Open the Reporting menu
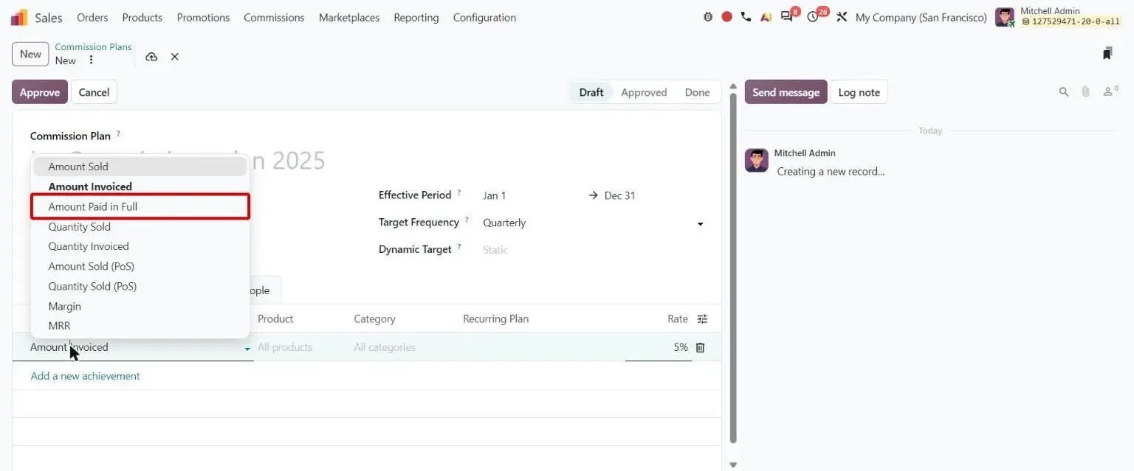The height and width of the screenshot is (471, 1134). [x=416, y=17]
